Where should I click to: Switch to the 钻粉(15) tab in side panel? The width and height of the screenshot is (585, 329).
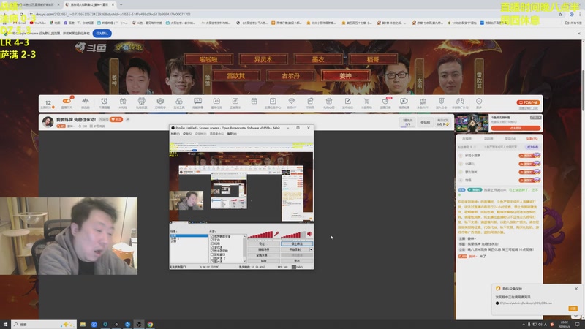pos(532,139)
